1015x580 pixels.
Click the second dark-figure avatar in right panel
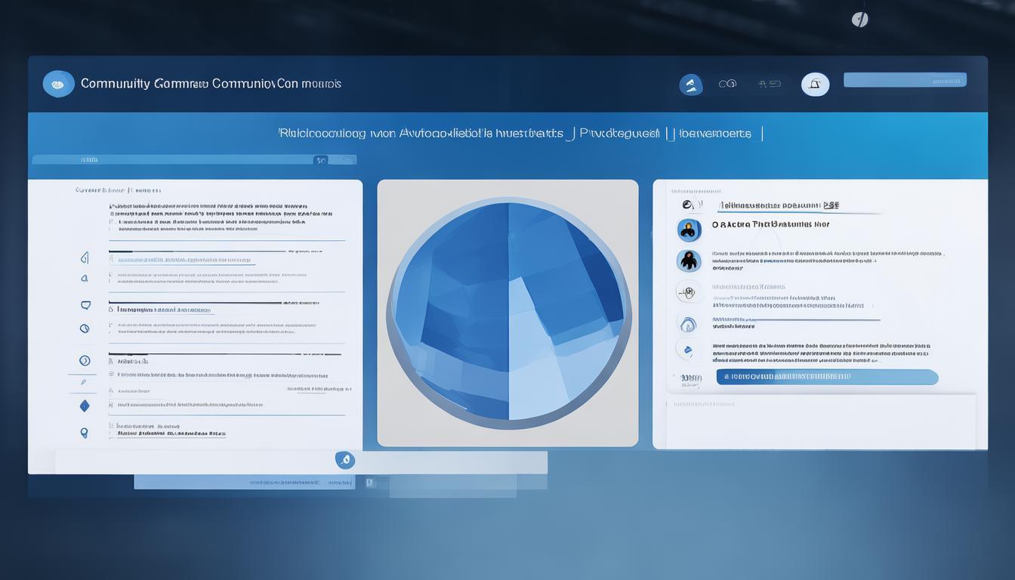tap(688, 261)
